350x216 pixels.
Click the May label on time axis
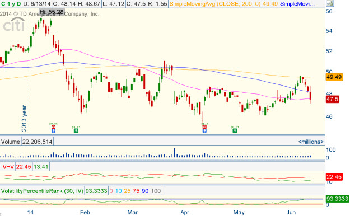239,213
